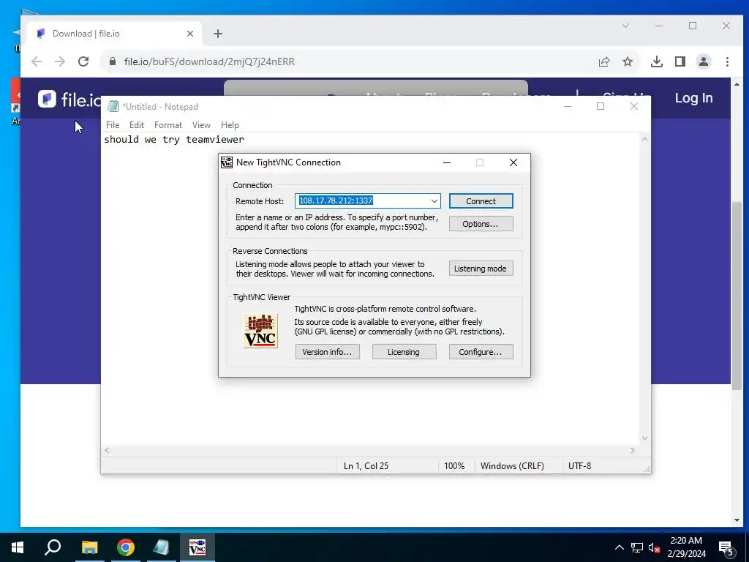Expand the Remote Host dropdown list

point(434,201)
